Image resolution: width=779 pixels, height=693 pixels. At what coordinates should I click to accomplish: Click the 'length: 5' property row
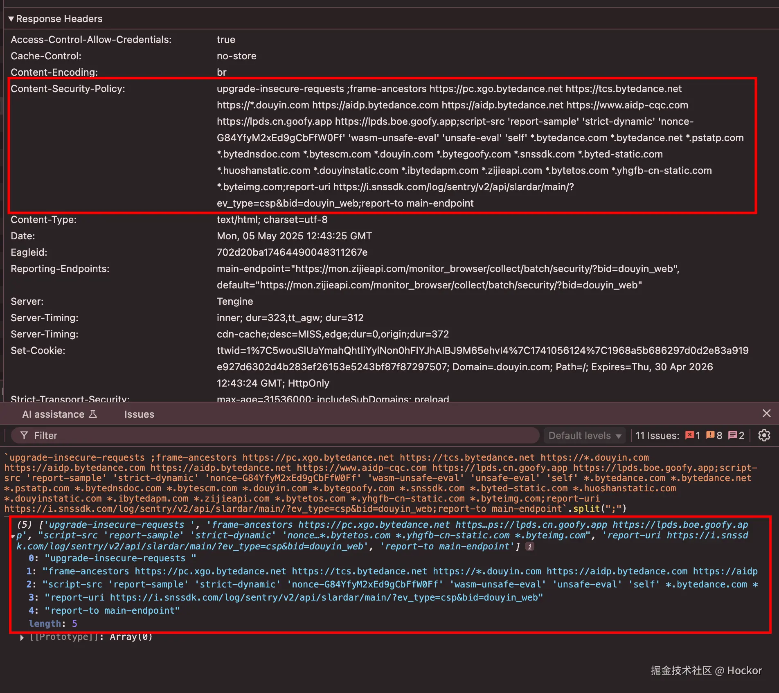click(x=53, y=623)
